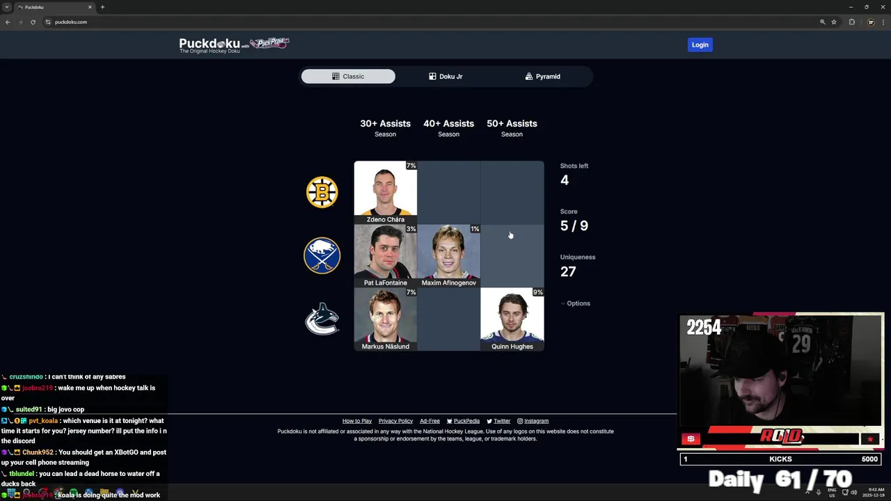This screenshot has height=501, width=891.
Task: Open the Privacy Policy link
Action: pos(395,421)
